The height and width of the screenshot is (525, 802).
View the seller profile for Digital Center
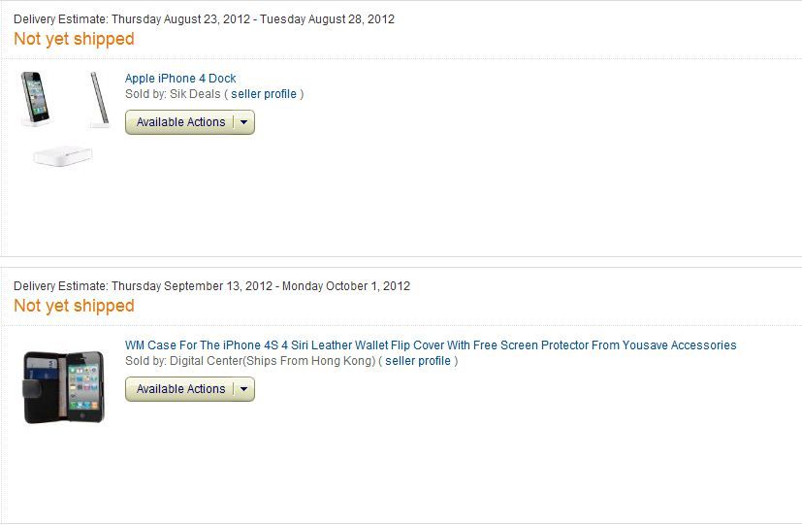pyautogui.click(x=418, y=361)
